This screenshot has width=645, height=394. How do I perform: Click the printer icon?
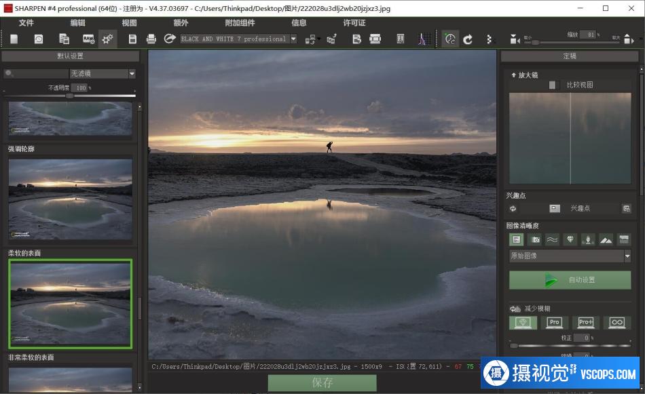[151, 39]
